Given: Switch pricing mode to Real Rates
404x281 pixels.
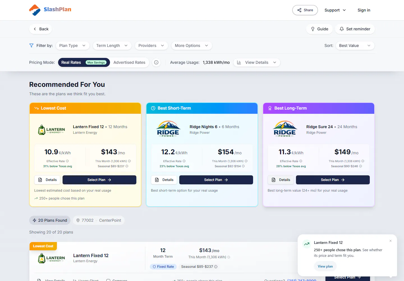Looking at the screenshot, I should (x=84, y=62).
